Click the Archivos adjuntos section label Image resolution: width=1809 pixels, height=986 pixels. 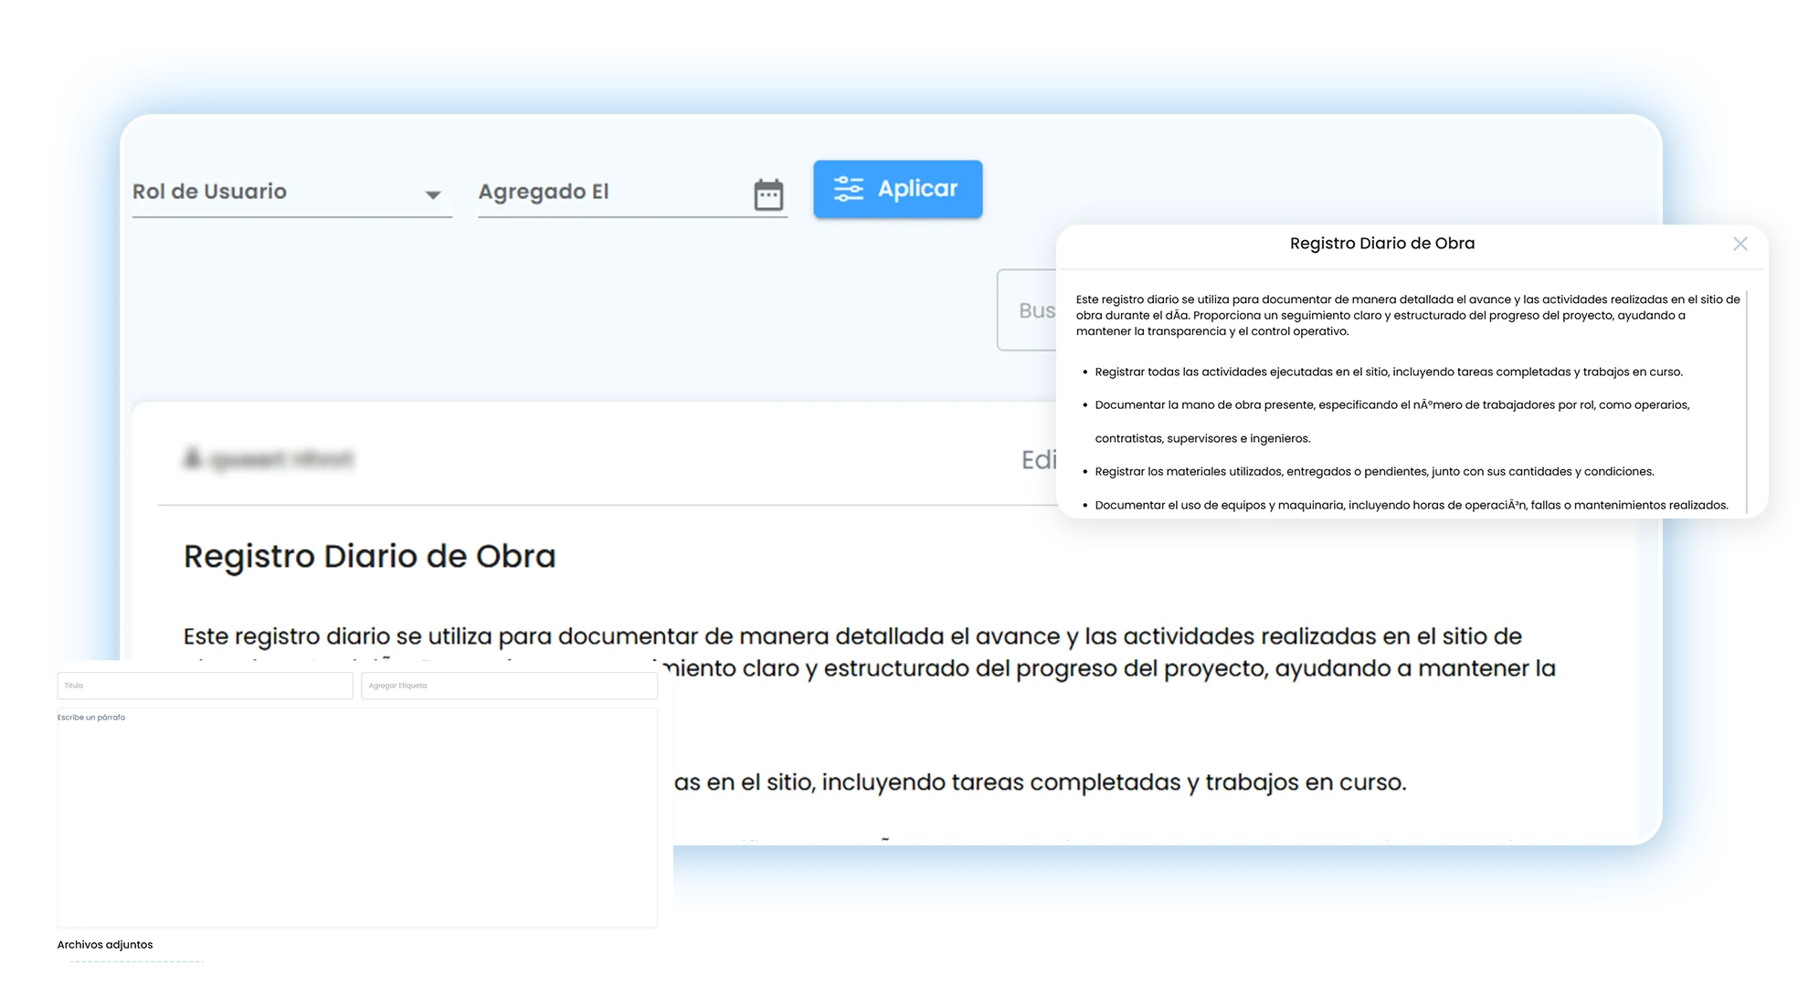tap(105, 945)
